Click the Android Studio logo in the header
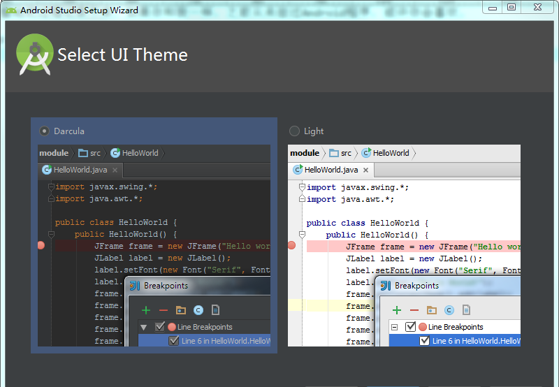The image size is (559, 387). click(34, 55)
